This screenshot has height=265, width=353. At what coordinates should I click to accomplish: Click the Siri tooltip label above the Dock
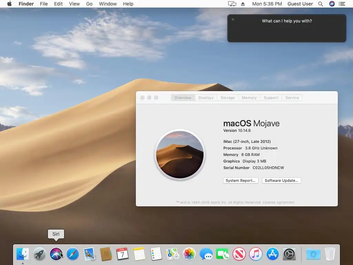pyautogui.click(x=56, y=234)
